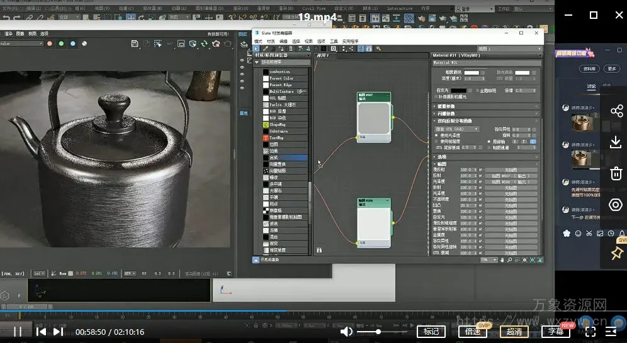The image size is (627, 343).
Task: Click the save image icon in frame buffer
Action: tap(135, 44)
